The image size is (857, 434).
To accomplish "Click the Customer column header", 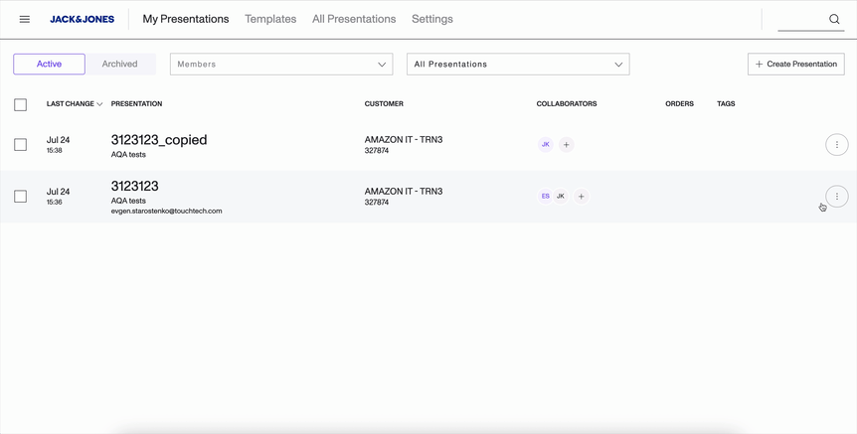I will (384, 103).
